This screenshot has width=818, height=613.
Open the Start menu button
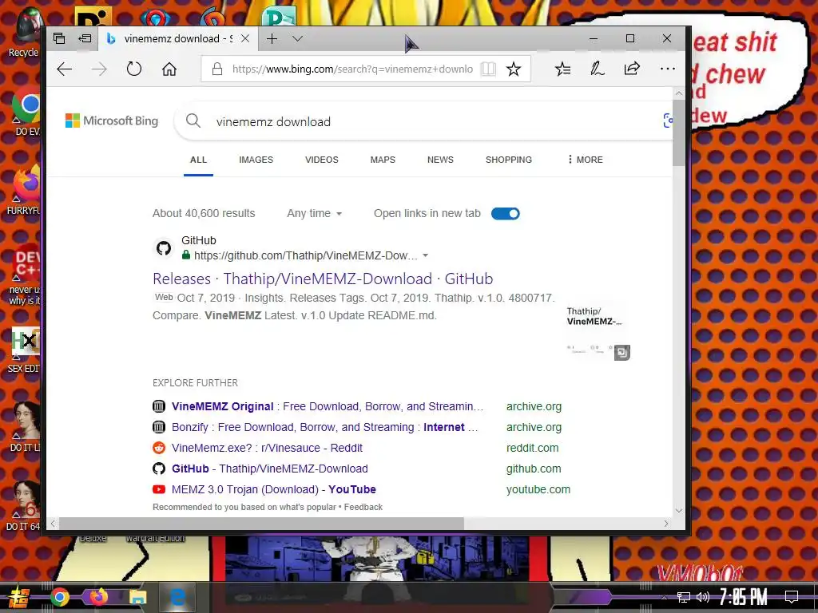pos(18,597)
